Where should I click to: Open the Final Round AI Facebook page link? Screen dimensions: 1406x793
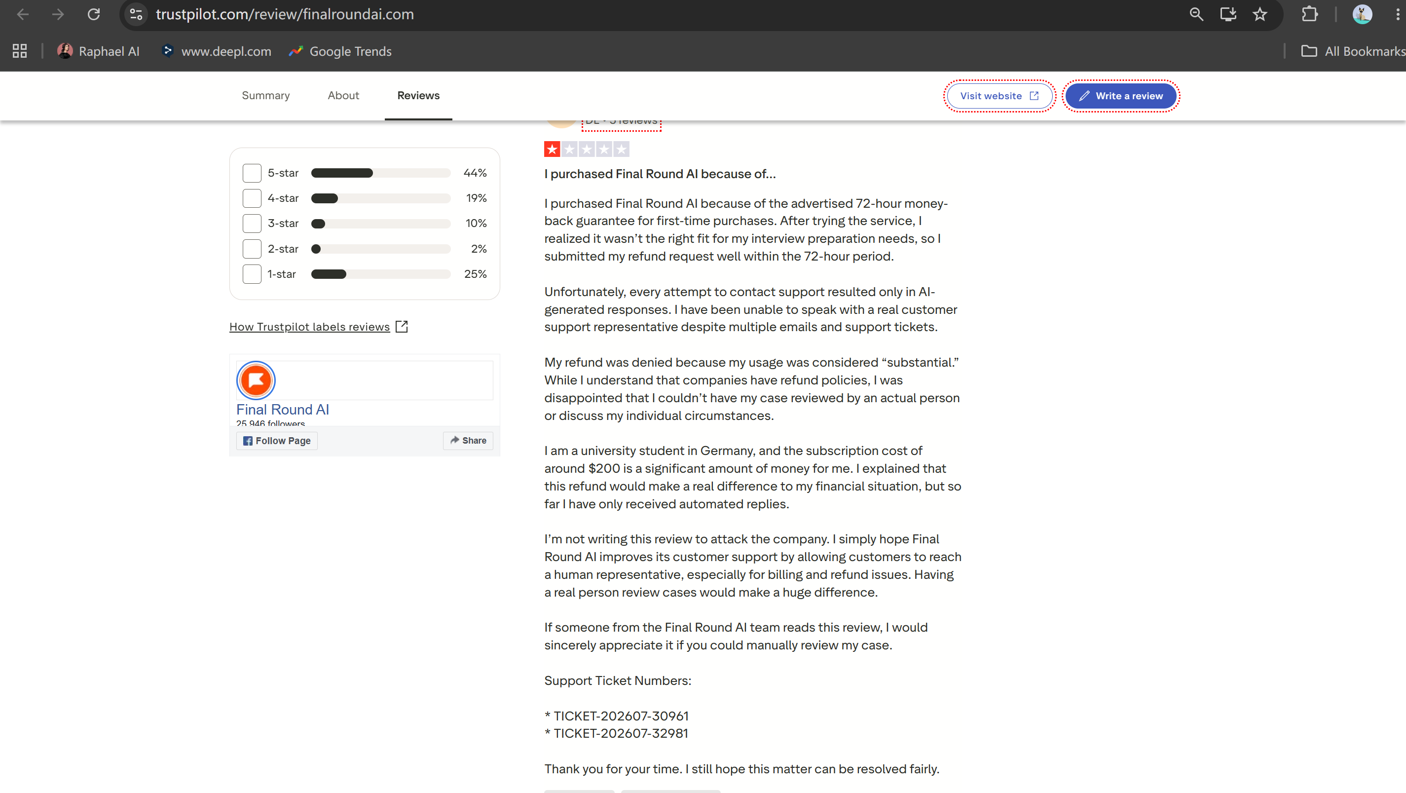click(282, 409)
